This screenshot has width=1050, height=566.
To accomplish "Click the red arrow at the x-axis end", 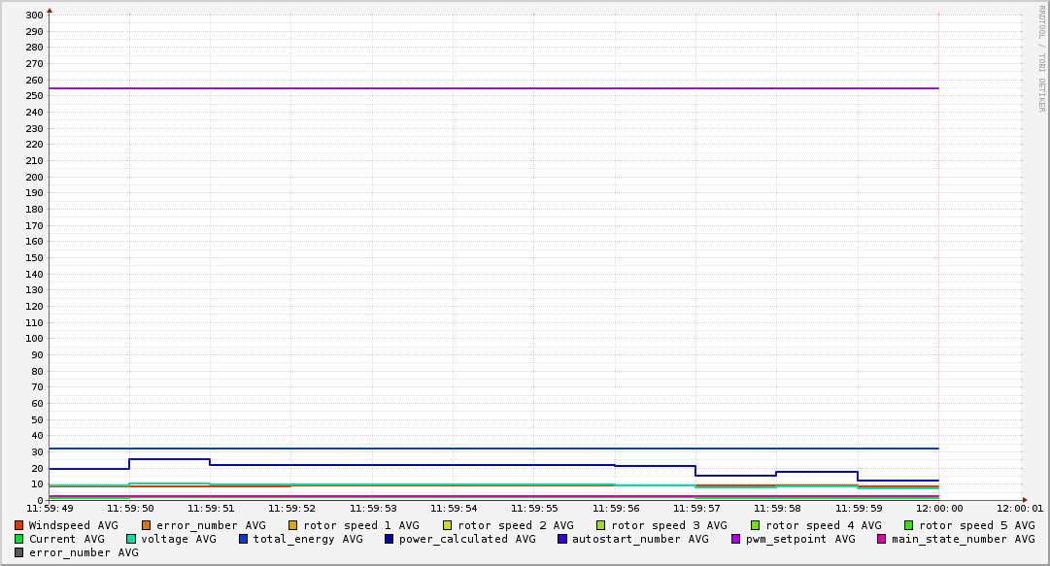I will (1024, 500).
